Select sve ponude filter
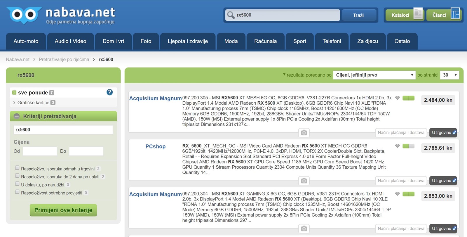The image size is (467, 237). point(33,93)
